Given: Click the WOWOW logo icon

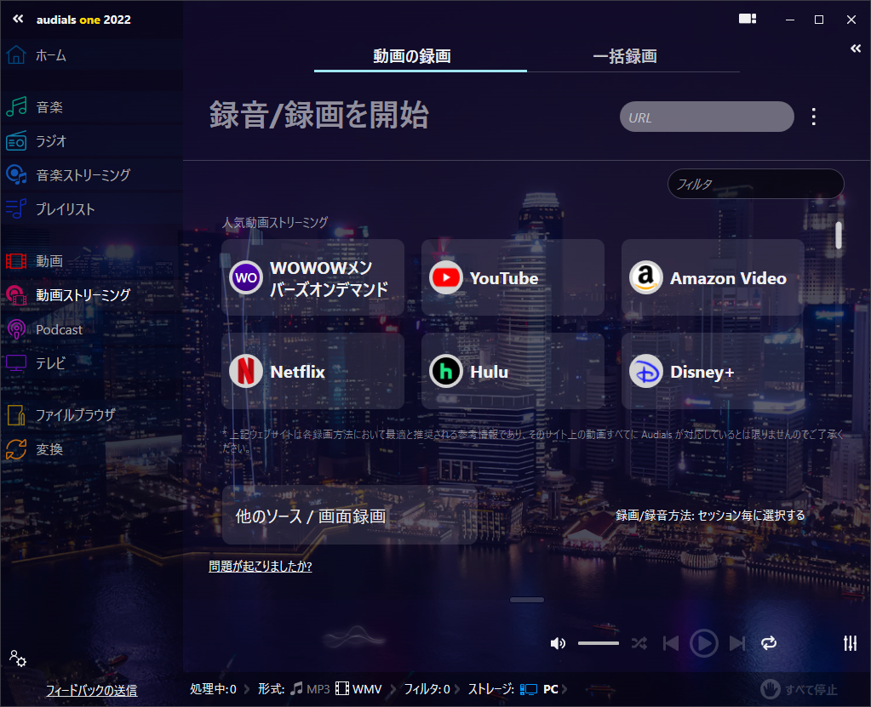Looking at the screenshot, I should point(246,277).
